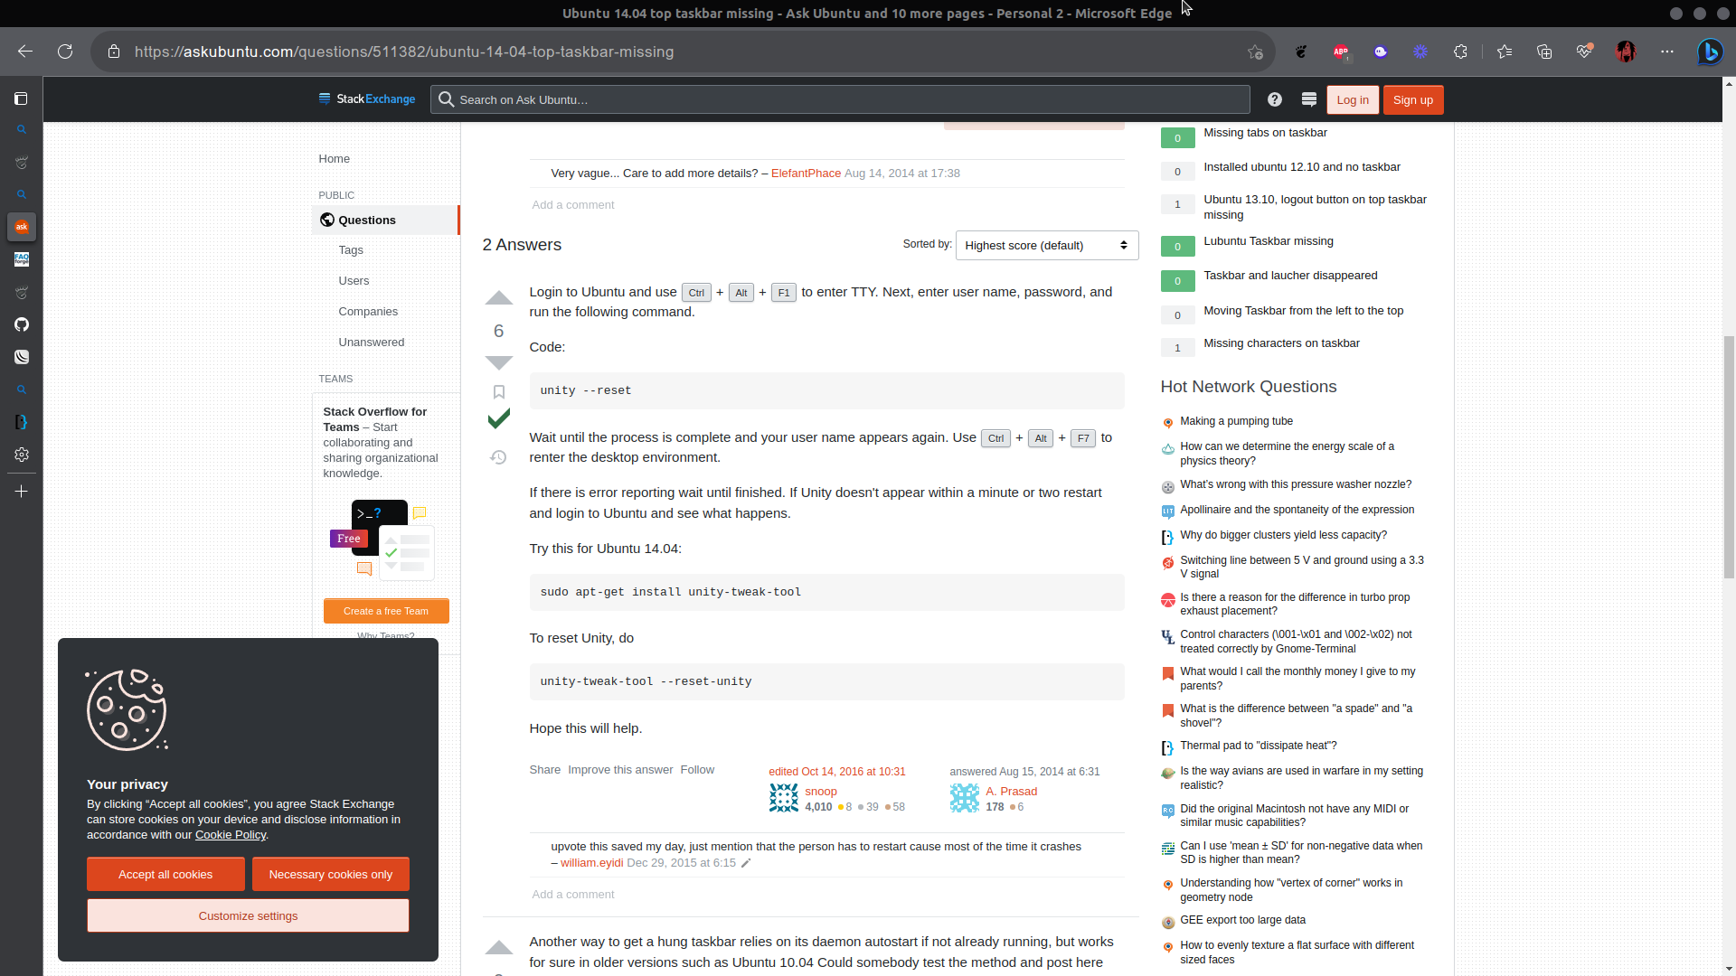This screenshot has width=1736, height=976.
Task: Open Bing Copilot sidebar button
Action: [x=1709, y=52]
